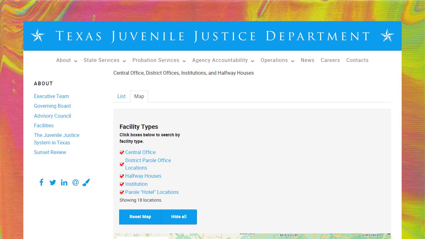
Task: Toggle the Institution checkbox
Action: click(122, 184)
